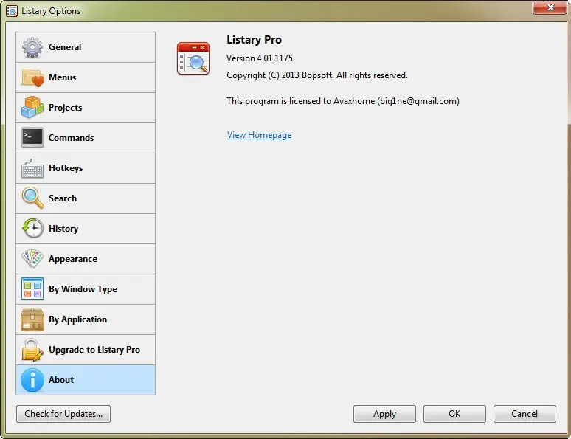
Task: Open Upgrade to Listary Pro label
Action: [94, 350]
